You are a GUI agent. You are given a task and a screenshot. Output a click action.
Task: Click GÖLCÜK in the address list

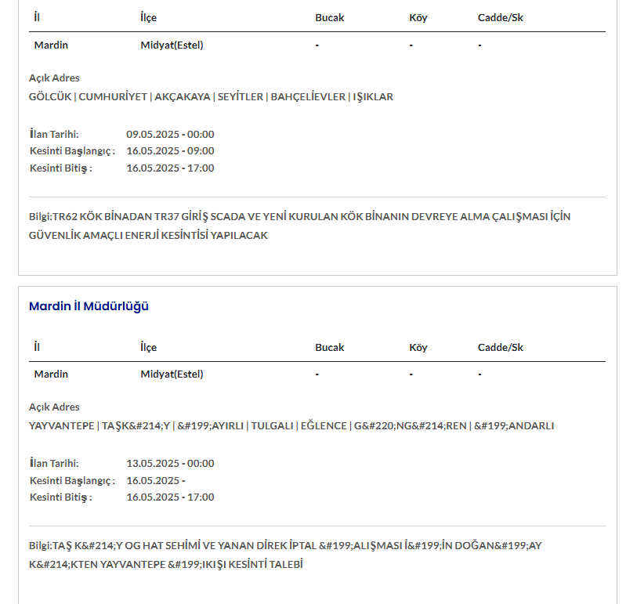pyautogui.click(x=50, y=97)
